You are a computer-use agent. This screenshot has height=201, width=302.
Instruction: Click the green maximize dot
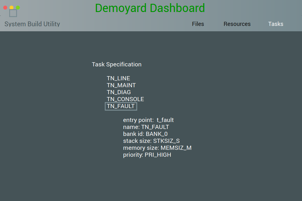(x=18, y=7)
